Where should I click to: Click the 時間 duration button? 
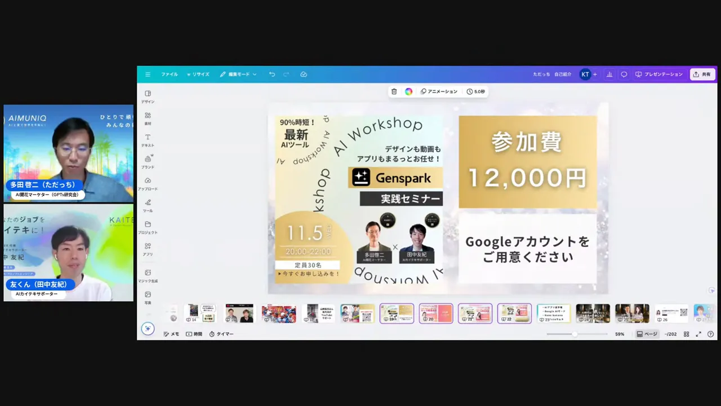(x=194, y=334)
